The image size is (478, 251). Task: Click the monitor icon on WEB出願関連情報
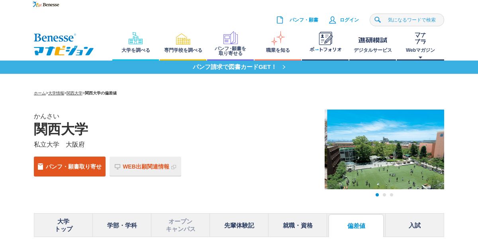coord(118,167)
